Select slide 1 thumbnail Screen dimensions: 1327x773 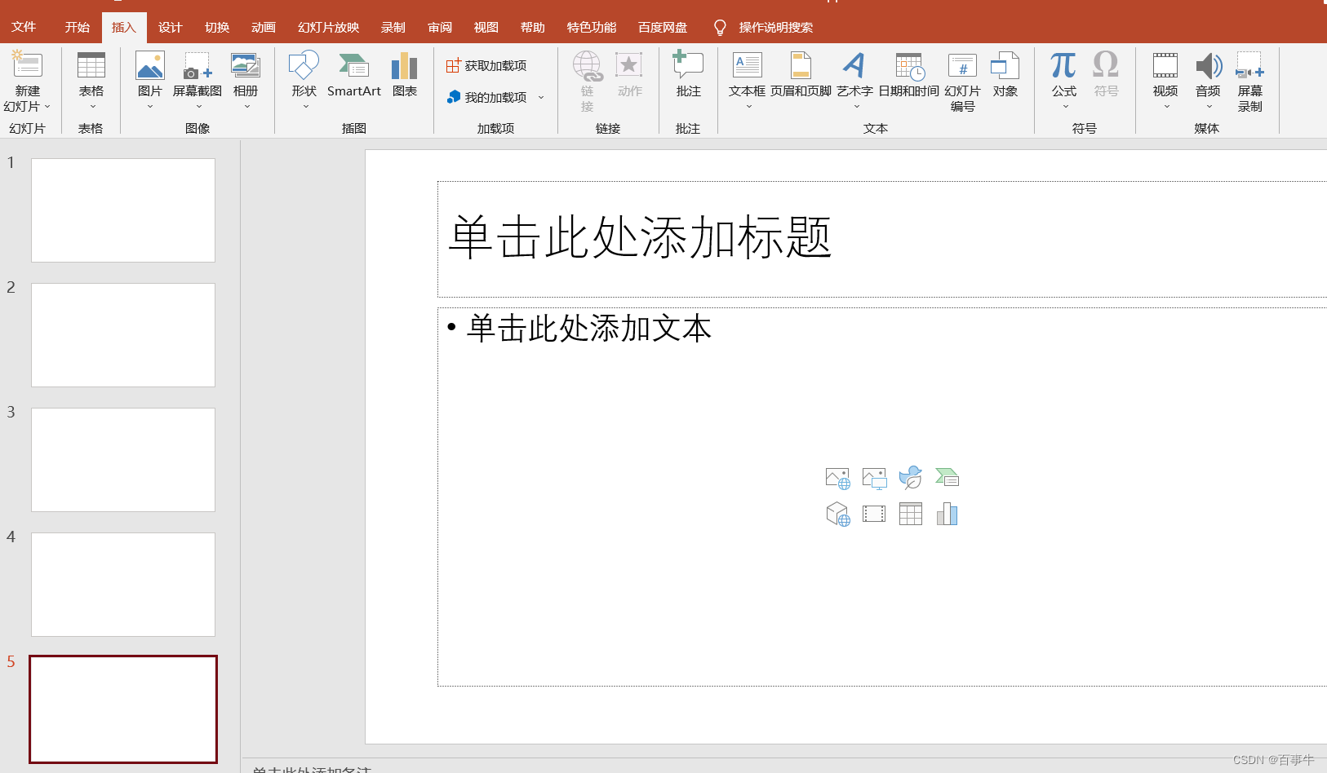[123, 210]
